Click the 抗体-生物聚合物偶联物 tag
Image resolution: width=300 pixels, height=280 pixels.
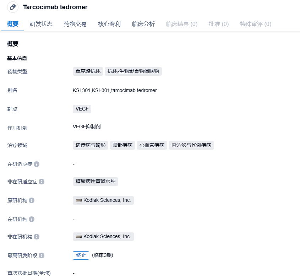pyautogui.click(x=133, y=71)
